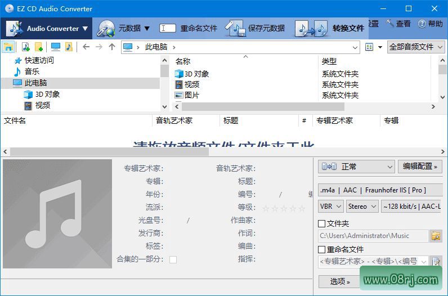Jump to This PC via monitor icon
The image size is (448, 296).
[x=55, y=47]
